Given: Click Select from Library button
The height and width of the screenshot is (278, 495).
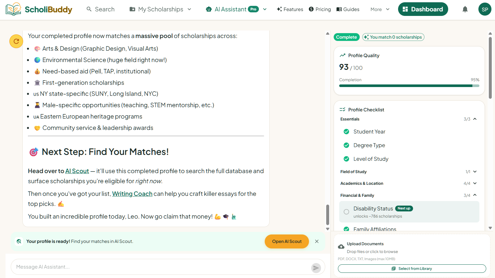Looking at the screenshot, I should pos(412,269).
